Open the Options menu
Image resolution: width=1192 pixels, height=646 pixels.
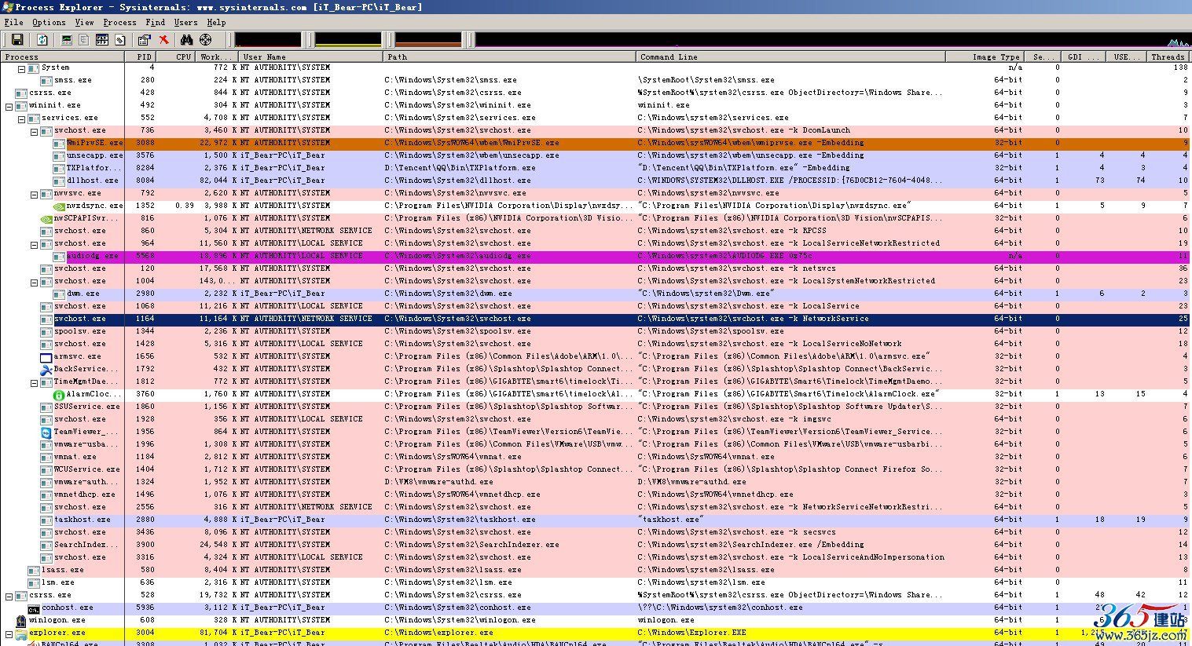(x=49, y=22)
